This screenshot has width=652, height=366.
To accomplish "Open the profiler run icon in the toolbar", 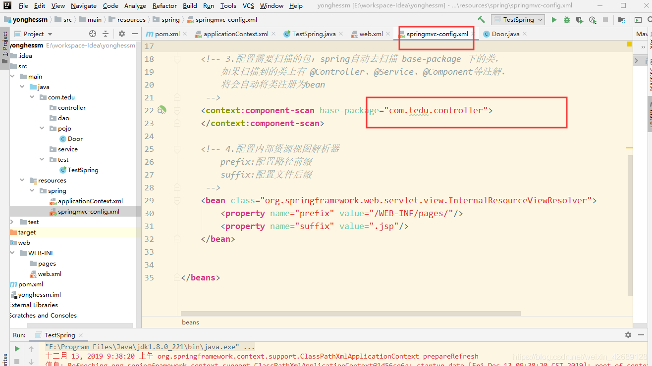I will pyautogui.click(x=593, y=20).
